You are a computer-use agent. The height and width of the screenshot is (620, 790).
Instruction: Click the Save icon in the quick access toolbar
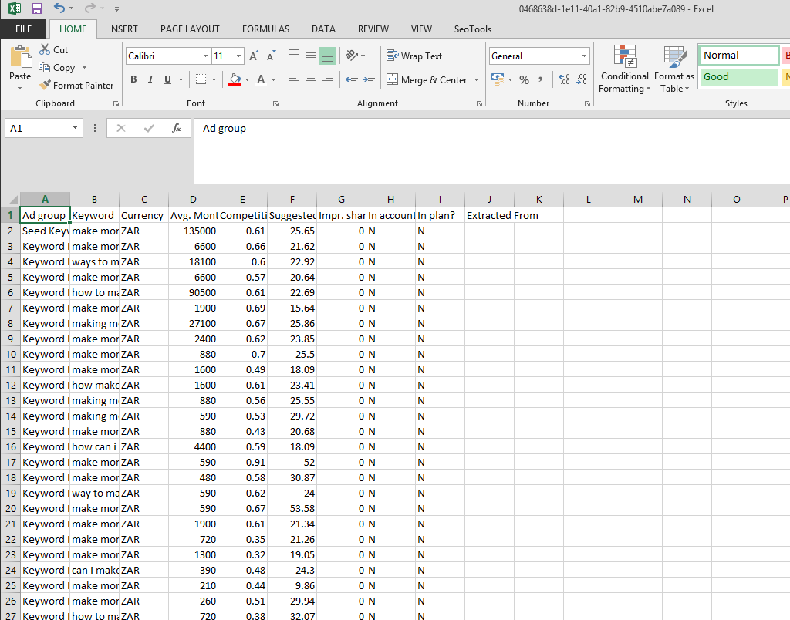37,8
